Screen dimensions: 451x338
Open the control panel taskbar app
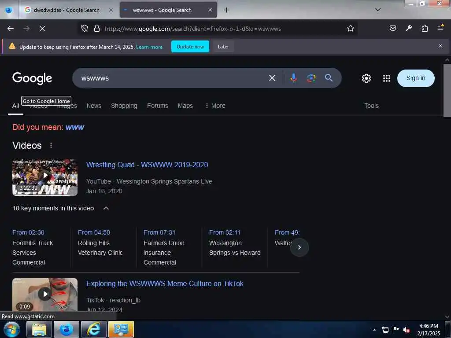pyautogui.click(x=121, y=329)
